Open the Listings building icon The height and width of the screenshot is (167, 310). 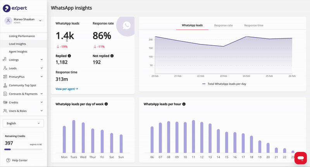pyautogui.click(x=5, y=59)
